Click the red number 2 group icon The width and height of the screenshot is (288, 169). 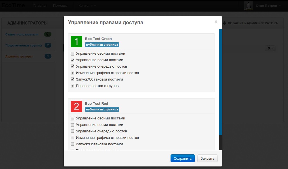point(76,106)
